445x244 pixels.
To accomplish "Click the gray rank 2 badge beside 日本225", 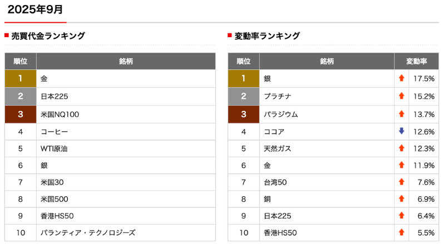I will tap(21, 96).
